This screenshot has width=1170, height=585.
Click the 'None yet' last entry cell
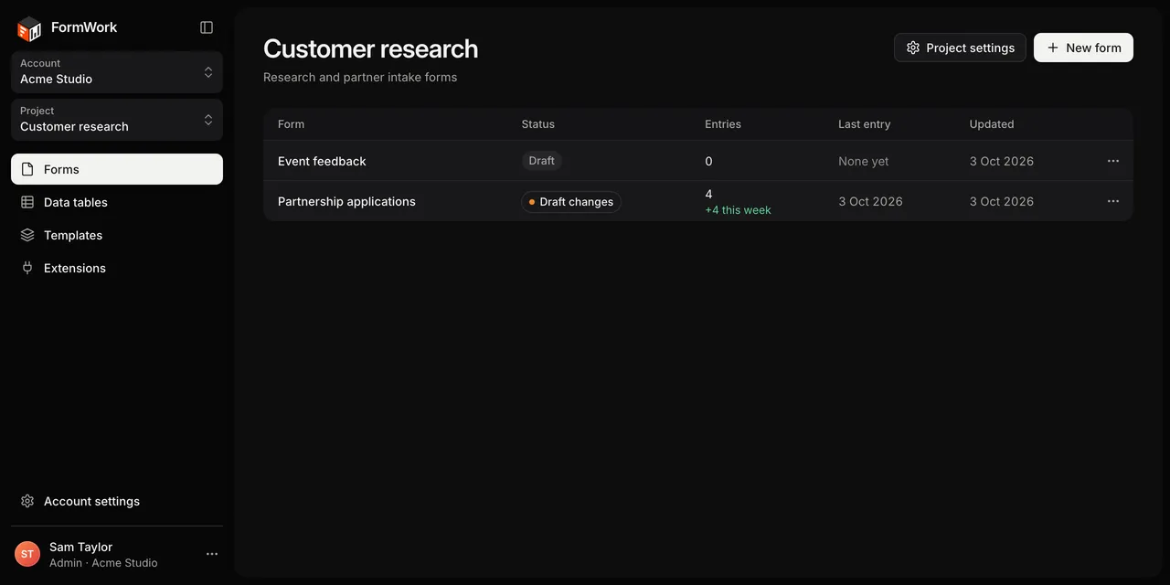[864, 161]
